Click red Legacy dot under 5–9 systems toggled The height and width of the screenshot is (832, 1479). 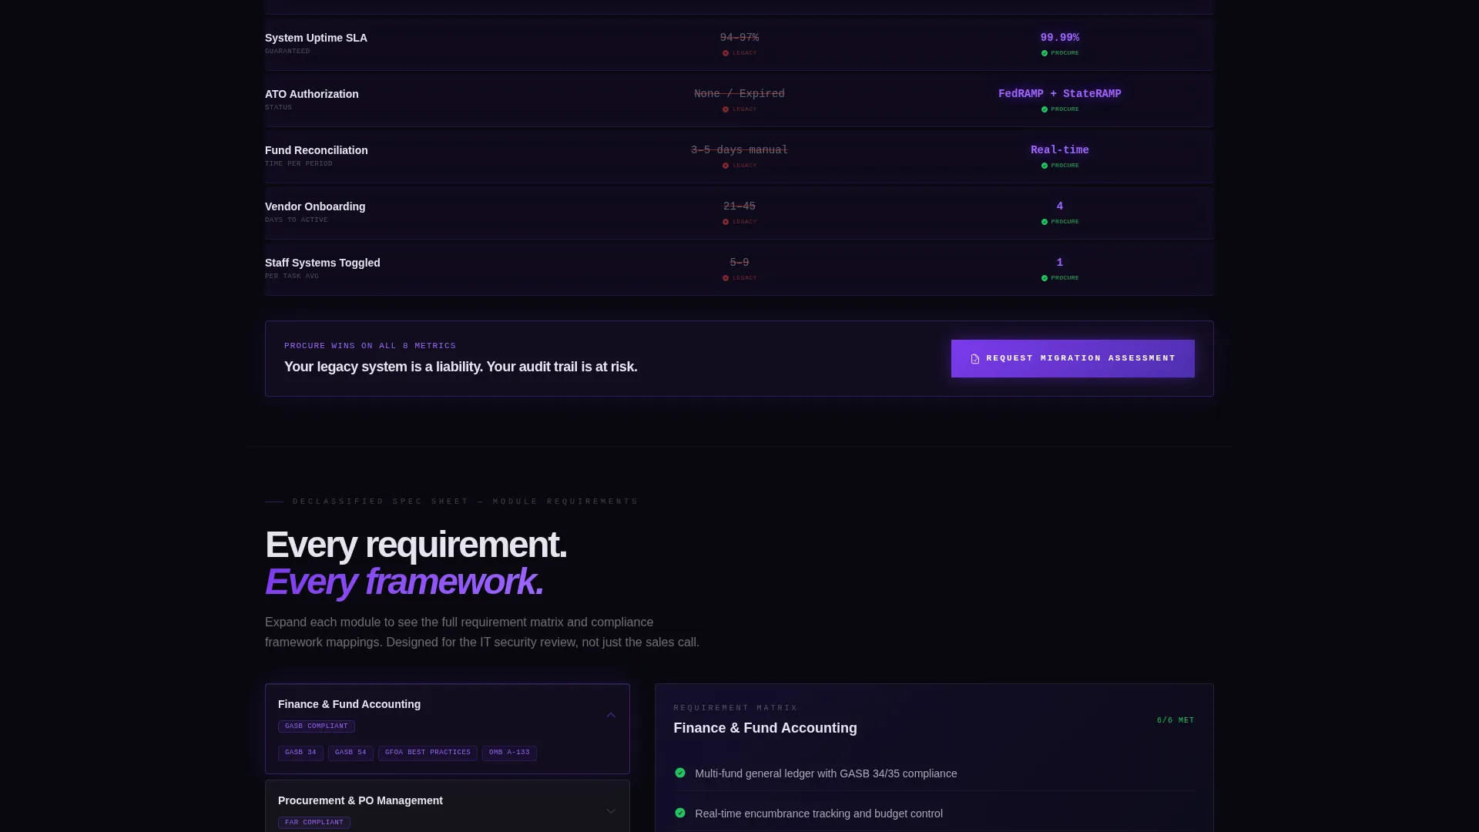(x=726, y=278)
